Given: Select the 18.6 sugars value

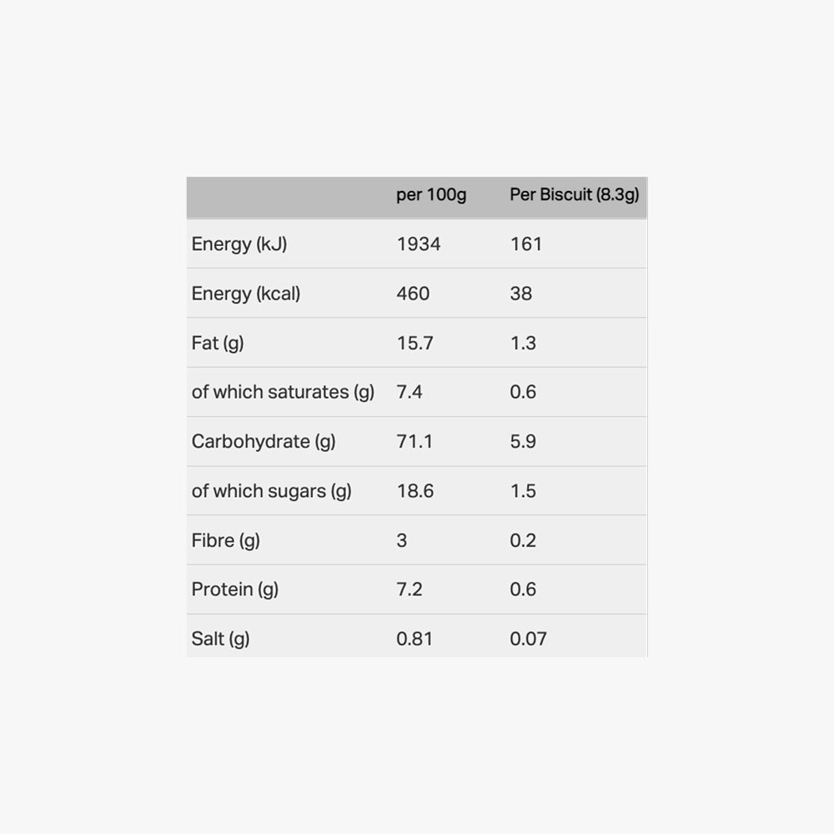Looking at the screenshot, I should tap(415, 491).
